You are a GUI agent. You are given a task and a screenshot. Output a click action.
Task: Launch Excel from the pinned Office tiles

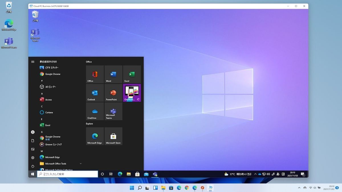(x=132, y=74)
